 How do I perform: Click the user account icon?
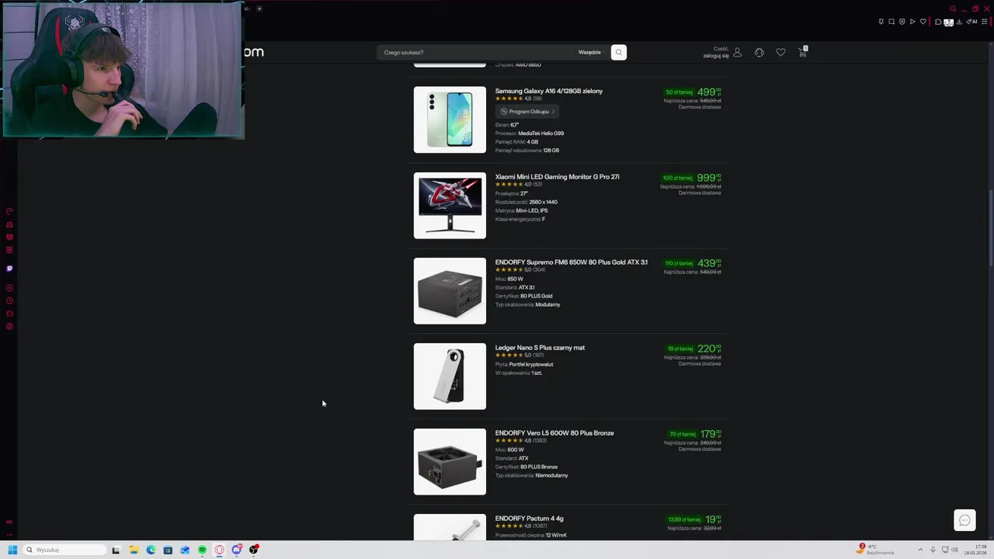coord(737,52)
